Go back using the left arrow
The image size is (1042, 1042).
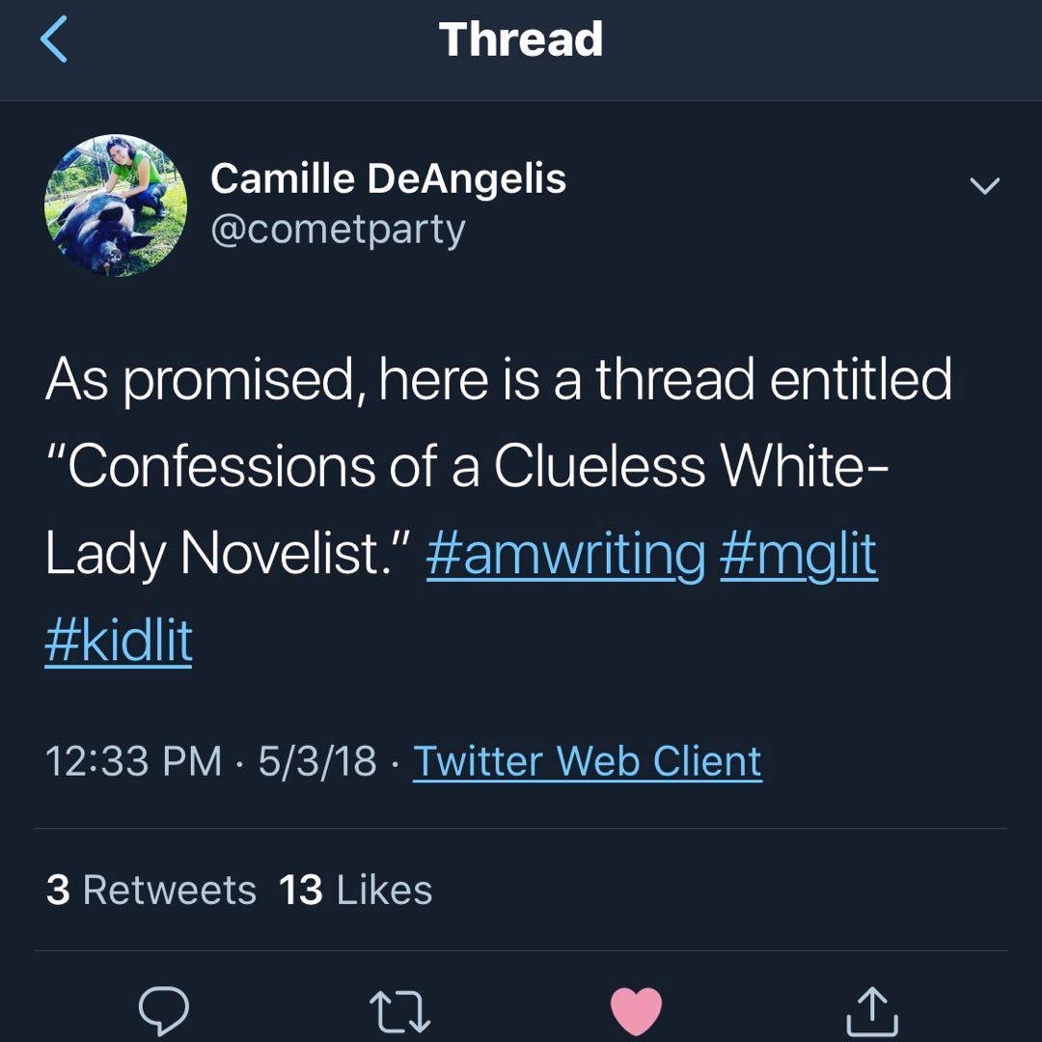click(54, 40)
